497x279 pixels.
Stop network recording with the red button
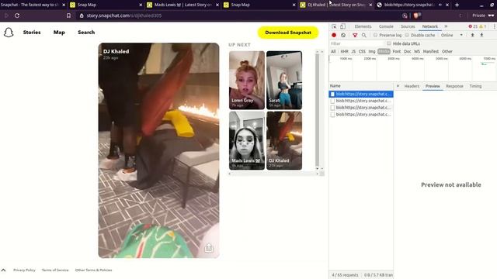pos(334,35)
